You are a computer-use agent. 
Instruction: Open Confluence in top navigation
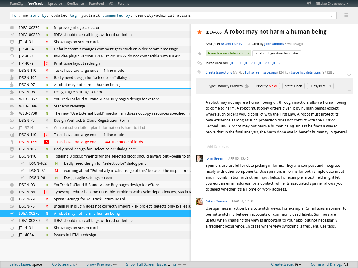click(x=75, y=4)
